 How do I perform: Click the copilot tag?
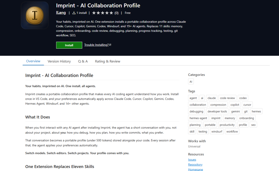tap(235, 105)
